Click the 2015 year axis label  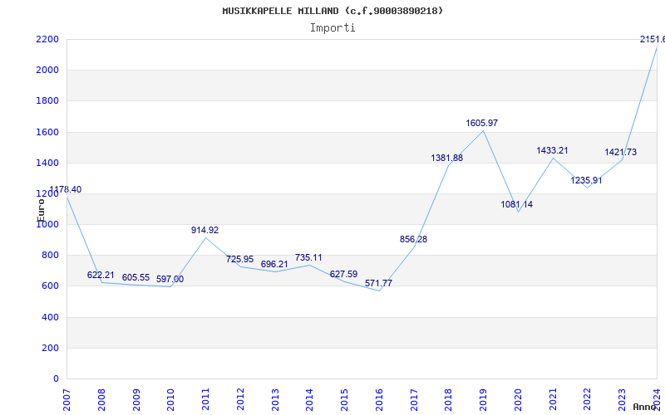coord(344,400)
